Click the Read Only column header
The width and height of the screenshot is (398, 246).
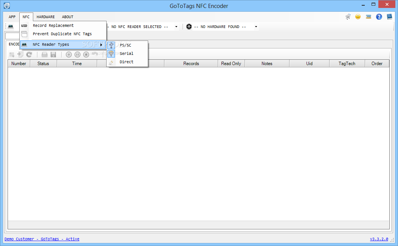click(231, 64)
